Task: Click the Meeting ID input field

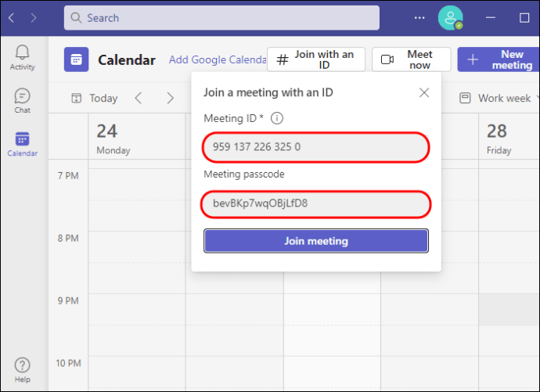Action: 315,147
